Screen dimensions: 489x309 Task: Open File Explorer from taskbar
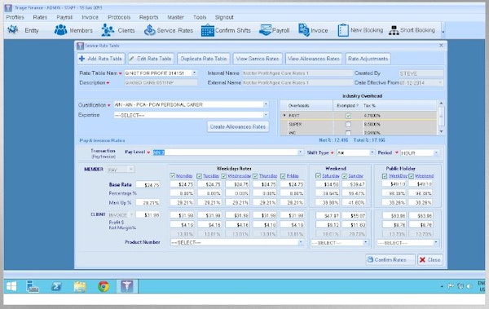pos(80,286)
